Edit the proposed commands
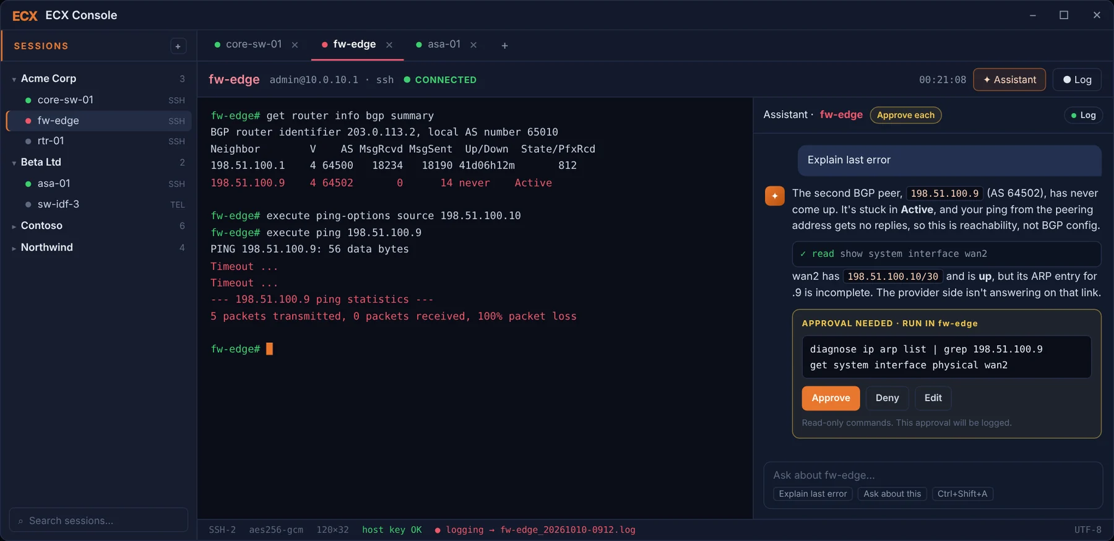Image resolution: width=1114 pixels, height=541 pixels. point(933,398)
